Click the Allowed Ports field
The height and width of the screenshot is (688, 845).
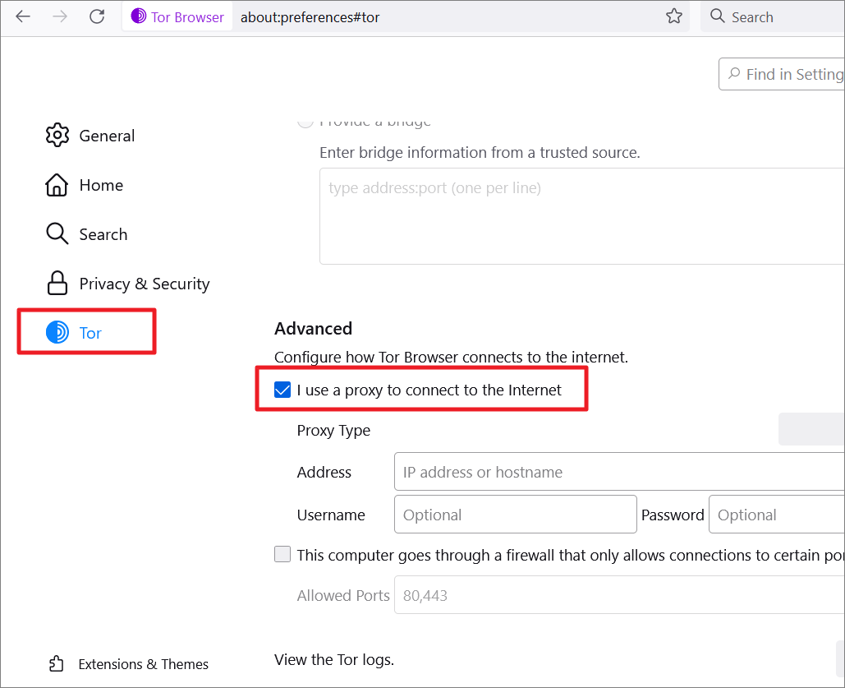click(619, 594)
